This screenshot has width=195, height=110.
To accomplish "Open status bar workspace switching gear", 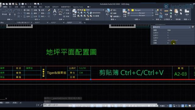I will tap(149, 106).
